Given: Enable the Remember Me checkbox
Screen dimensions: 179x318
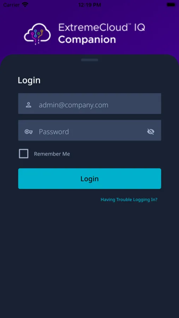Looking at the screenshot, I should [x=24, y=154].
